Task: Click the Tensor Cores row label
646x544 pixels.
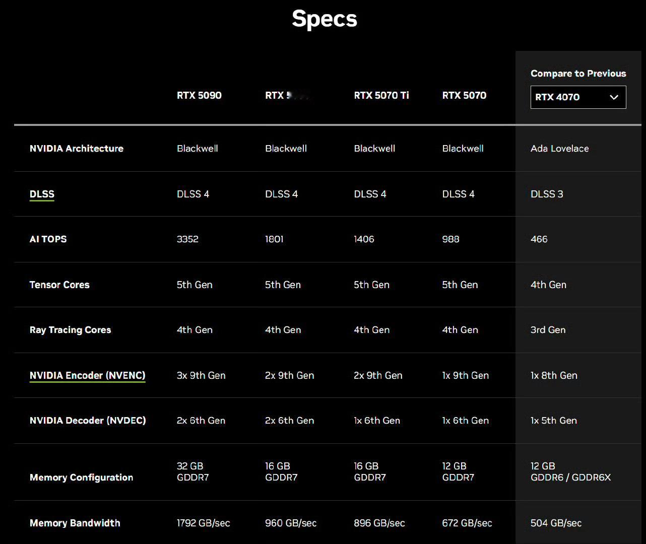Action: [59, 285]
